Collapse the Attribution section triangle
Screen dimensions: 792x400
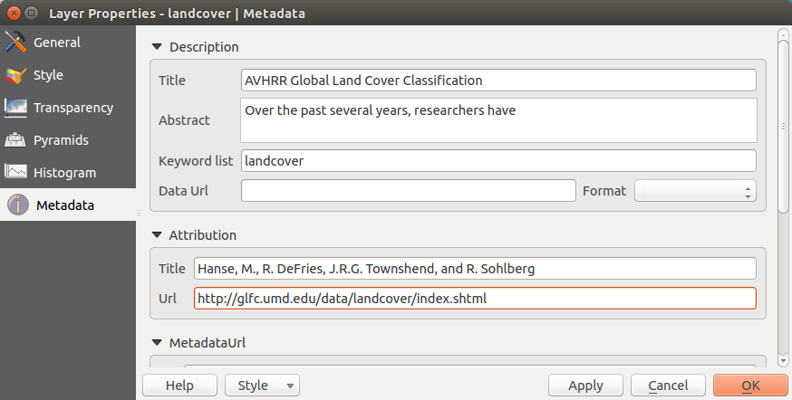tap(157, 235)
